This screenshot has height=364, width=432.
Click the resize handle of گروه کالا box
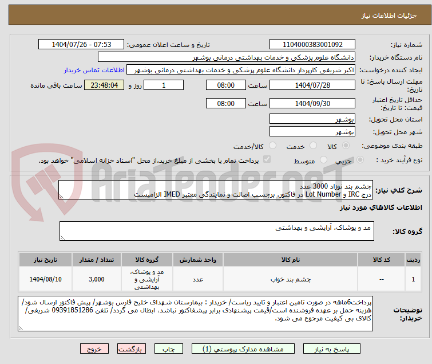(62, 238)
